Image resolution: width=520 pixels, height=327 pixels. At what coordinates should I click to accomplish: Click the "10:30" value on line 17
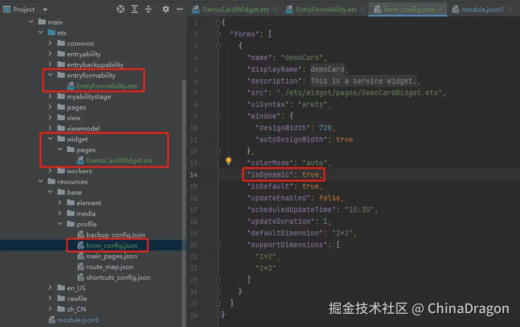click(x=359, y=209)
